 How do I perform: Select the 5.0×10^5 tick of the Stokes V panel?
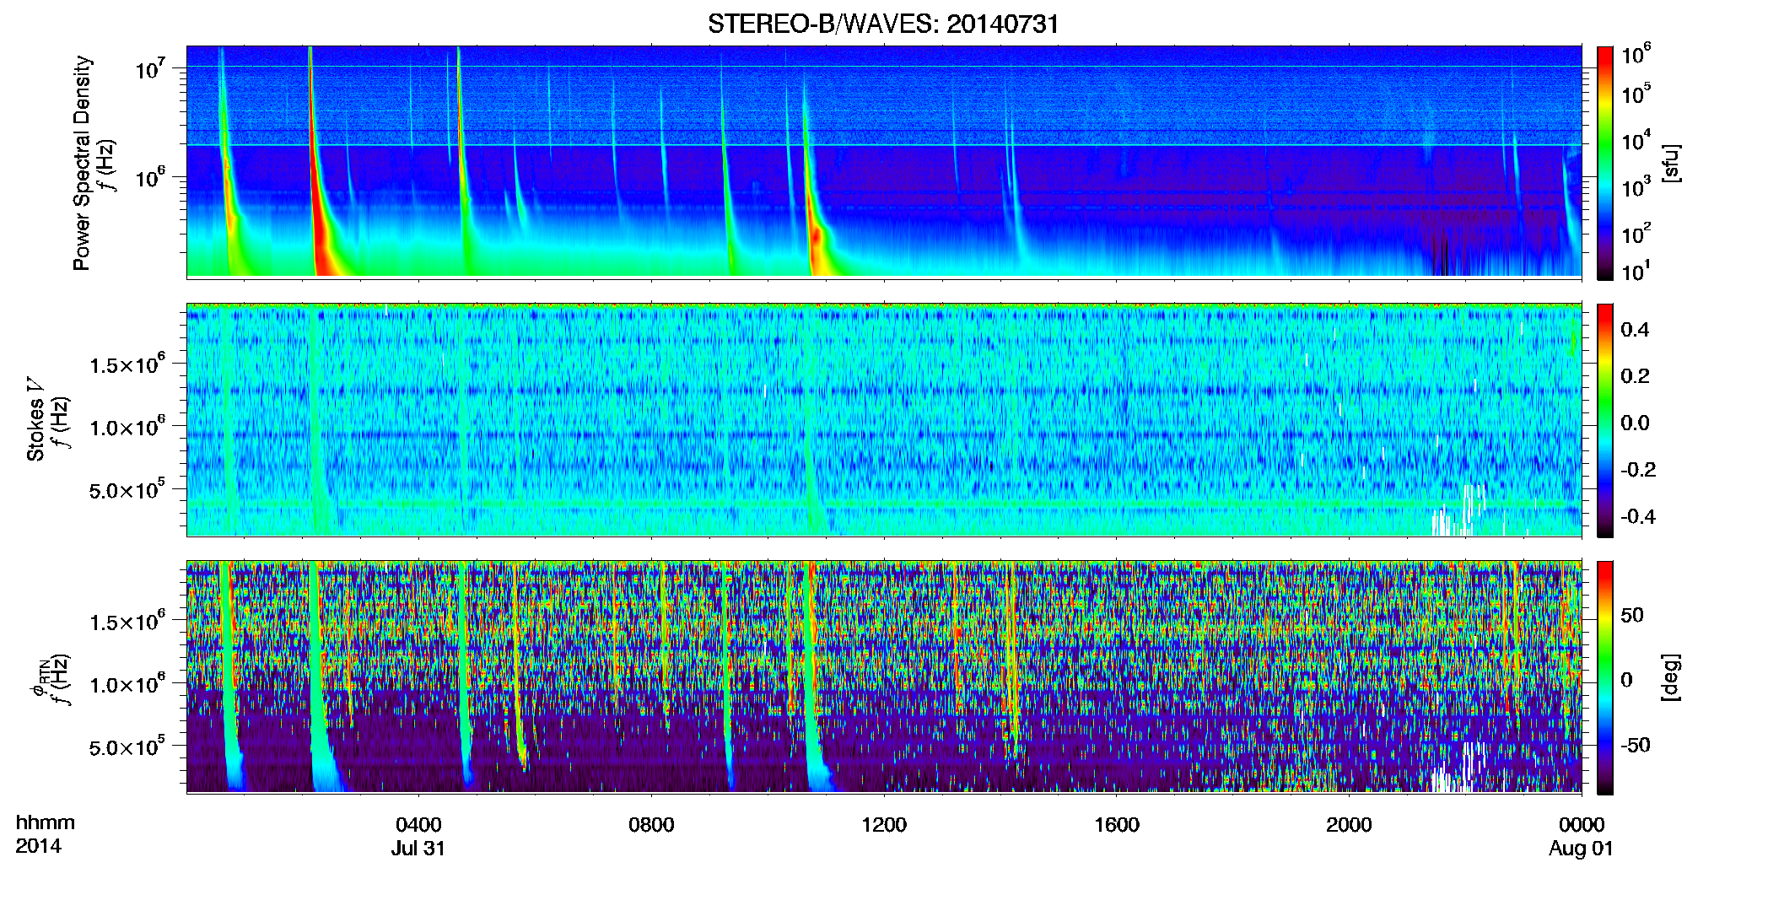(127, 489)
